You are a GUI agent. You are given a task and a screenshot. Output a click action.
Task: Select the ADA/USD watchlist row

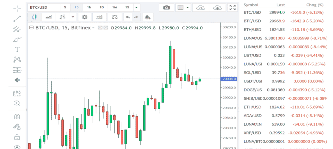click(x=284, y=116)
